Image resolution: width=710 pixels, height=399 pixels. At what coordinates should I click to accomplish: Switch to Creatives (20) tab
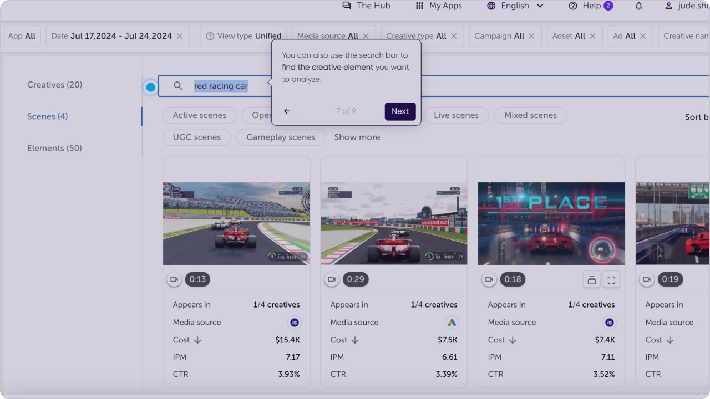click(x=54, y=85)
